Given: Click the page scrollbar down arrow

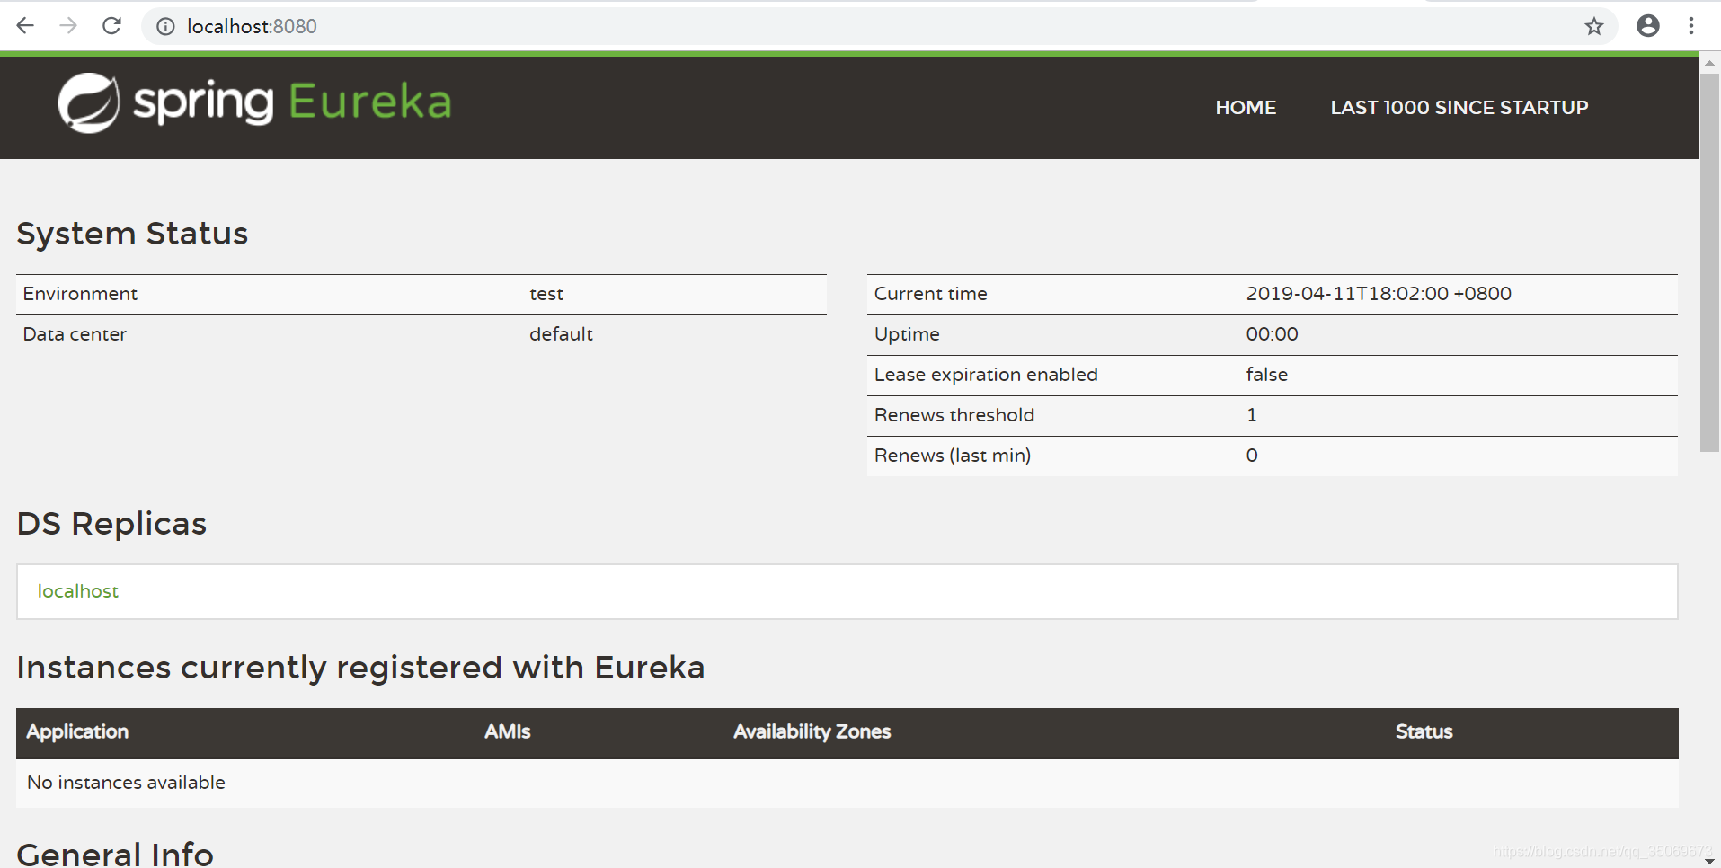Looking at the screenshot, I should point(1709,861).
